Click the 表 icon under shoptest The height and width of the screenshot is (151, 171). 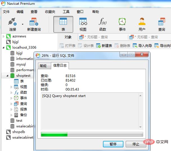point(16,81)
